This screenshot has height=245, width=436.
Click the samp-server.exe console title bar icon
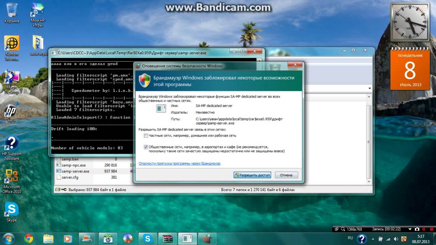[54, 53]
